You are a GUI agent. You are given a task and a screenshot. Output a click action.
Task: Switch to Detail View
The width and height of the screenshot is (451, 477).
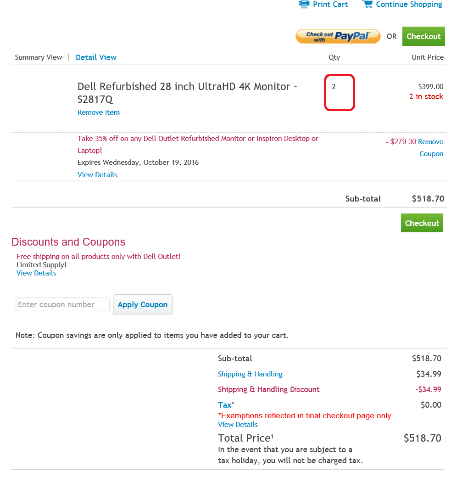96,57
